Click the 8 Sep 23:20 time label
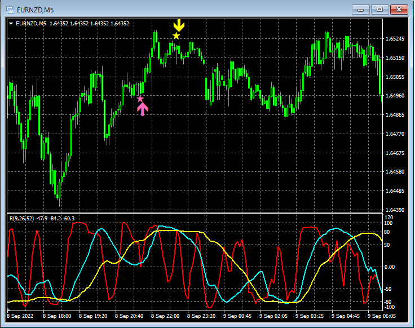The width and height of the screenshot is (415, 328). click(201, 316)
